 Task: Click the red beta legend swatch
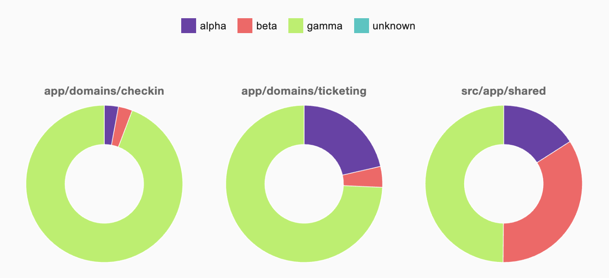pos(245,26)
